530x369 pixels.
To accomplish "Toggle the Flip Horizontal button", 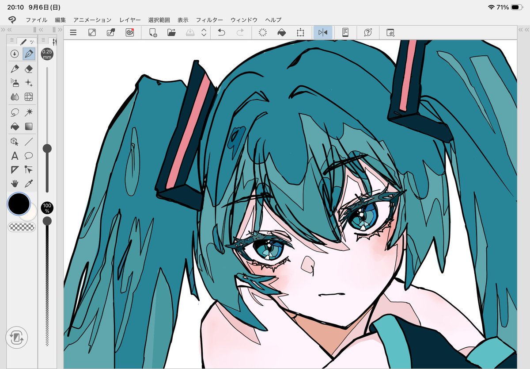I will (x=323, y=32).
